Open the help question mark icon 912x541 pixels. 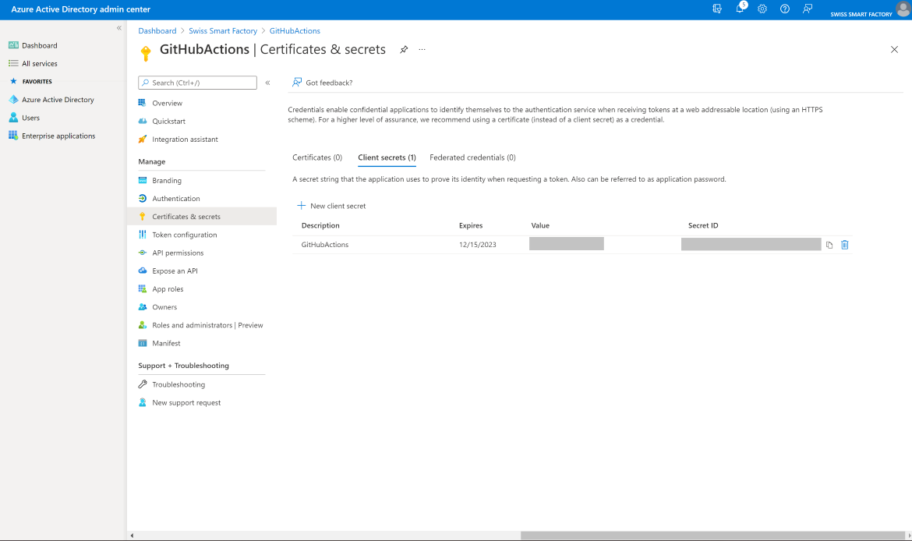pos(785,9)
